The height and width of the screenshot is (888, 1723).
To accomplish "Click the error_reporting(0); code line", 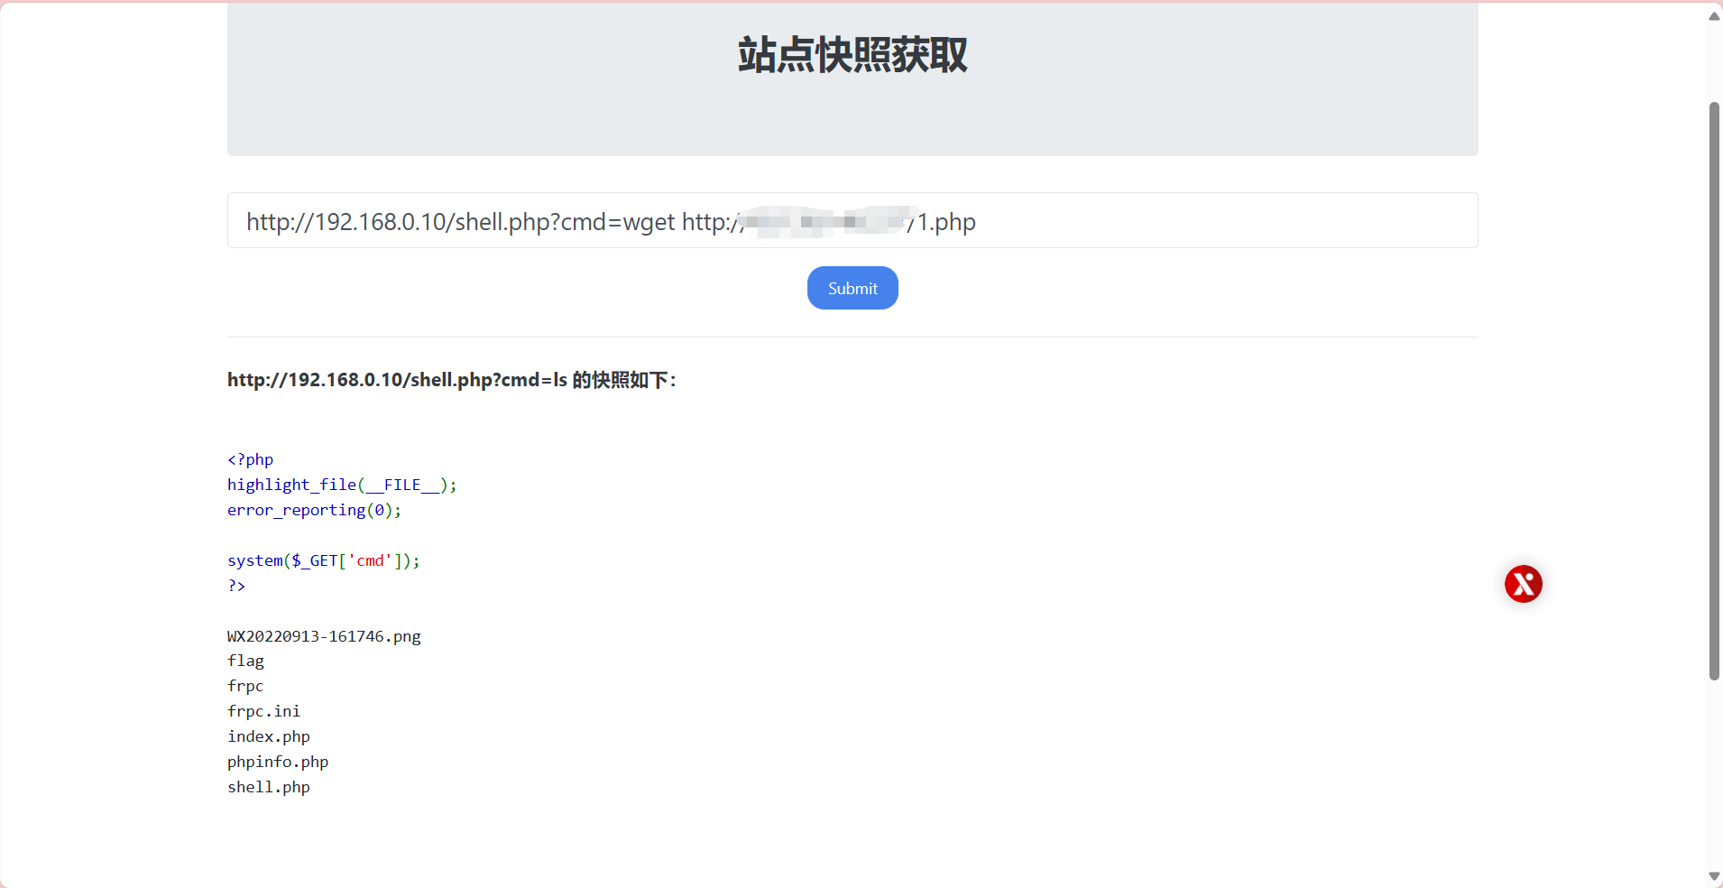I will coord(314,510).
